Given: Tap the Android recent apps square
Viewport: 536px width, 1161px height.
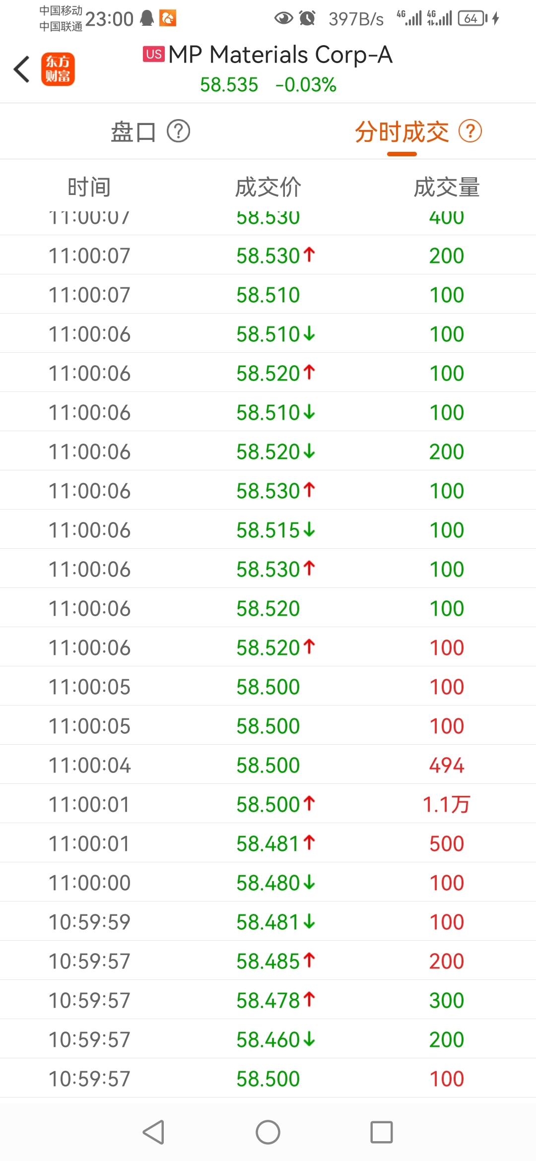Looking at the screenshot, I should pyautogui.click(x=382, y=1132).
